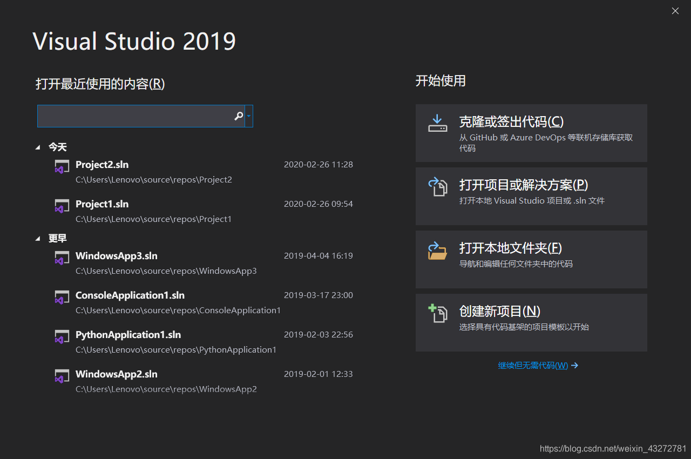
Task: Click the date 2019-02-03 22:56
Action: tap(319, 335)
